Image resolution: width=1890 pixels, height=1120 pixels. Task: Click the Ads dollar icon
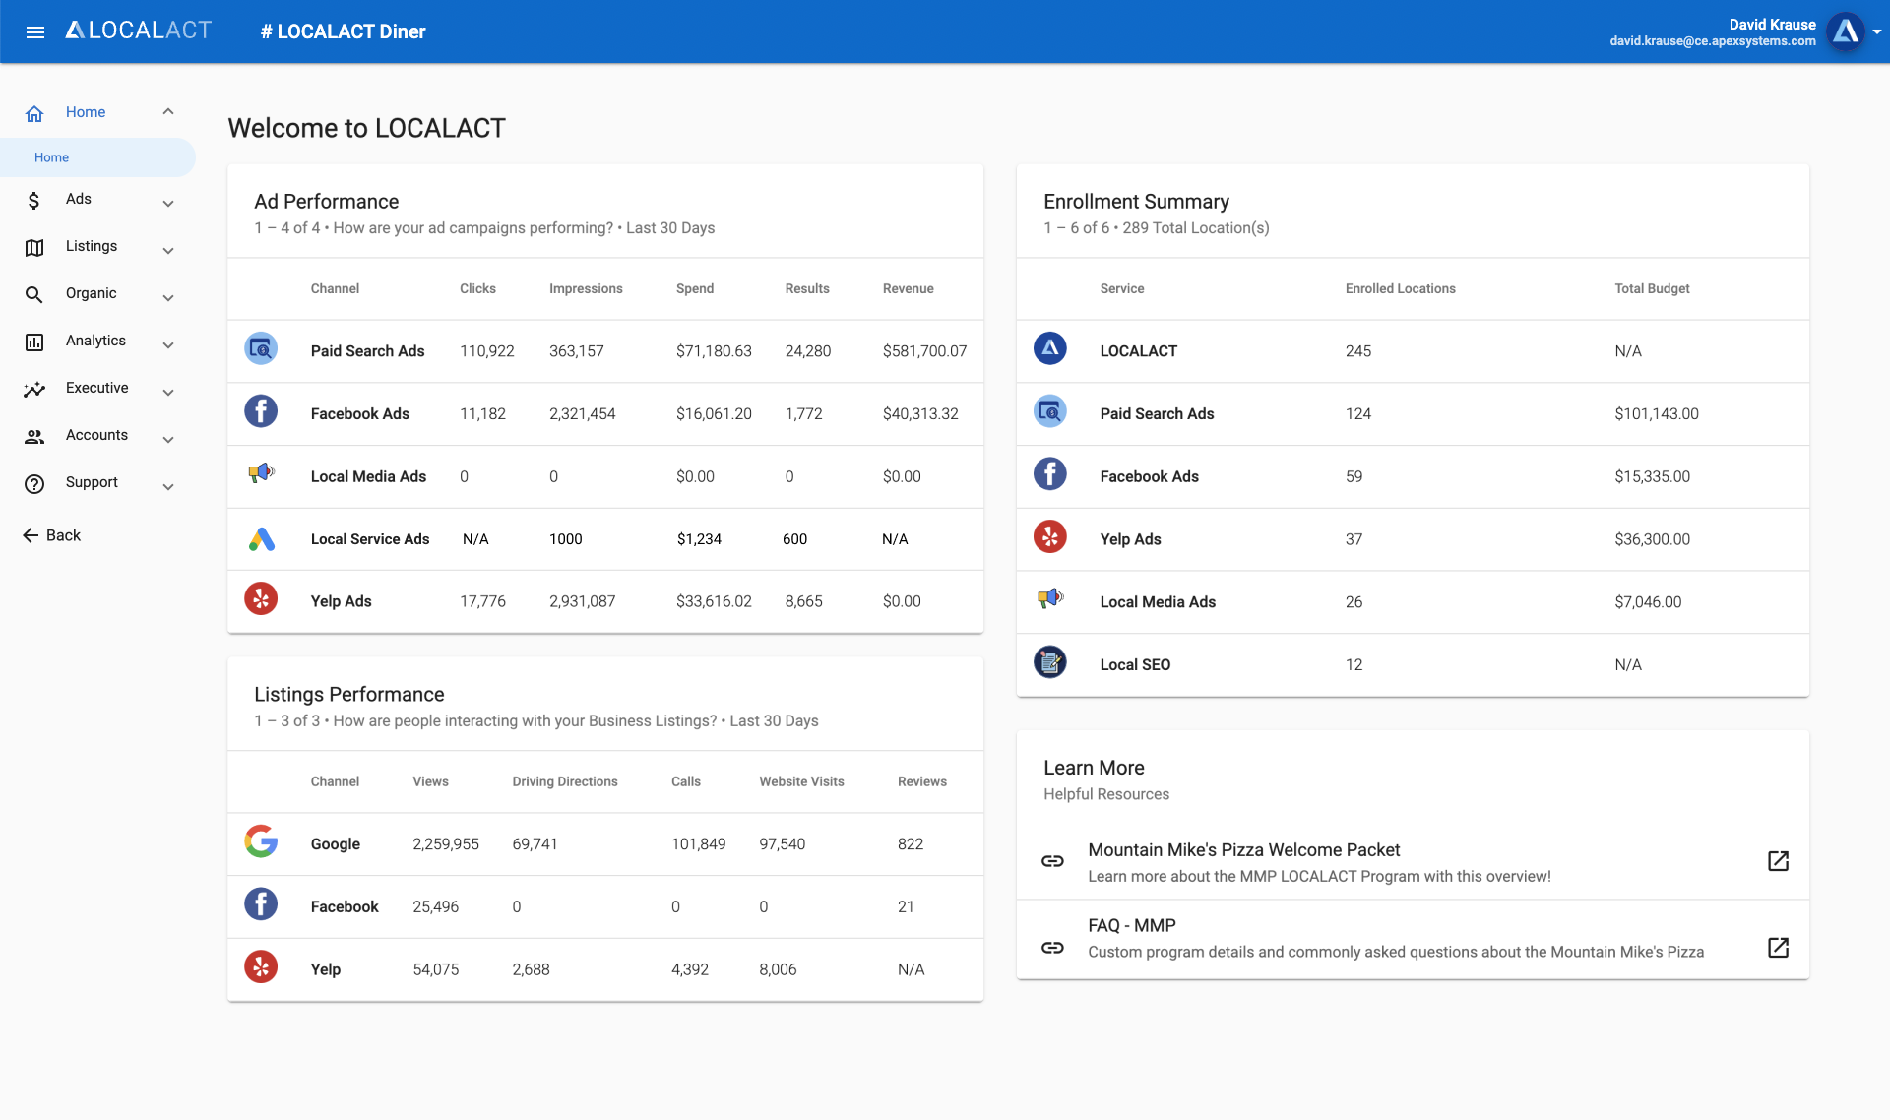pyautogui.click(x=34, y=200)
